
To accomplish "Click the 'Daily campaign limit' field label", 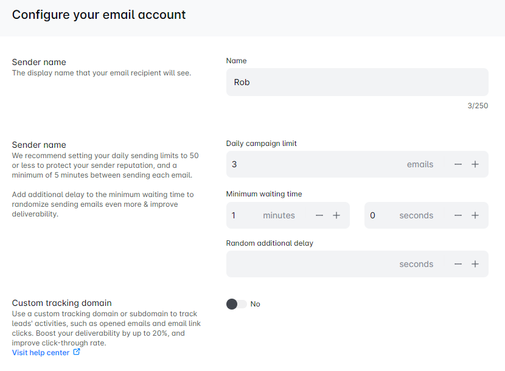I will click(x=261, y=144).
